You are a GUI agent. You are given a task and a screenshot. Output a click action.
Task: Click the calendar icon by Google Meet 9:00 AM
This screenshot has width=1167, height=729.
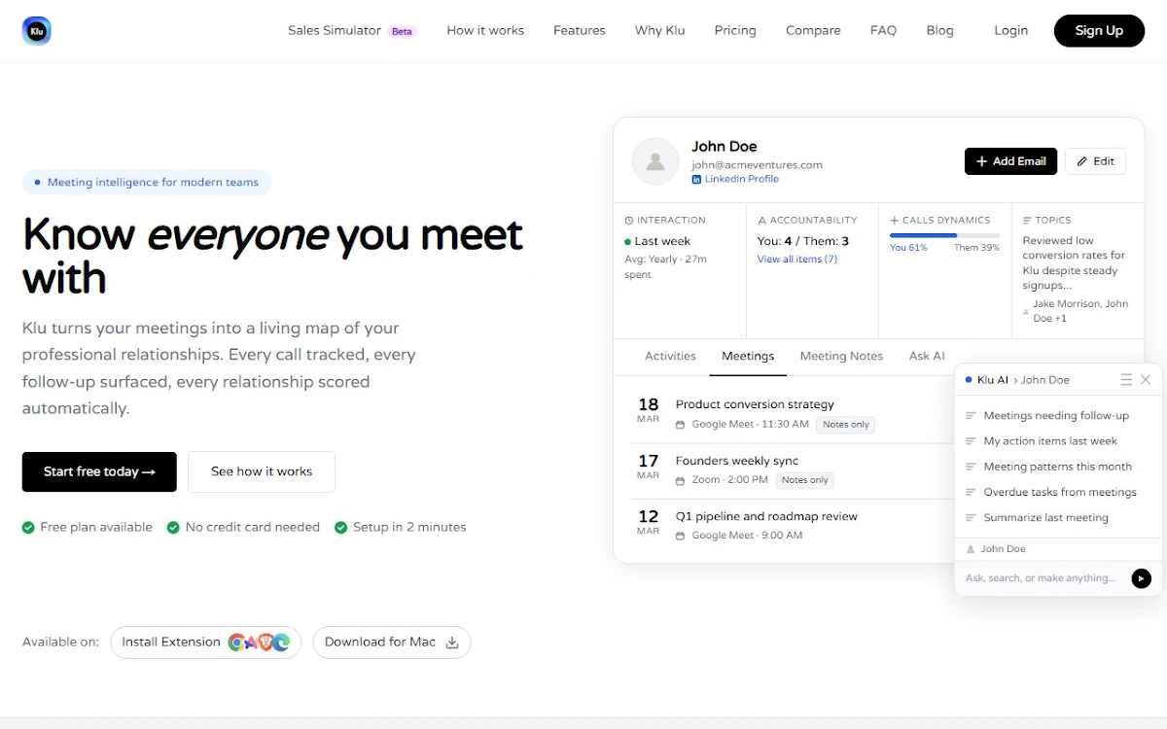coord(681,536)
